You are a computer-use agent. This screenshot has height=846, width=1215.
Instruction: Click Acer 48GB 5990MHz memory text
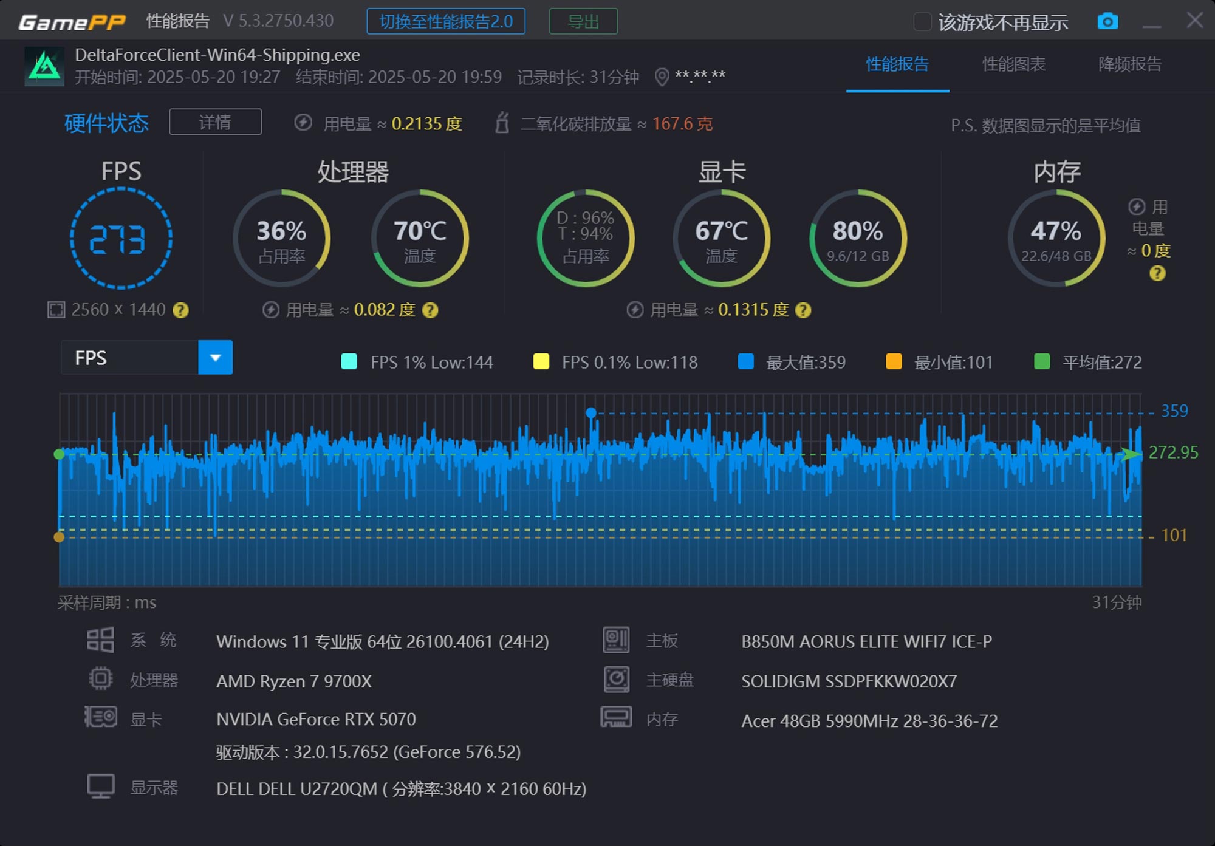[869, 721]
